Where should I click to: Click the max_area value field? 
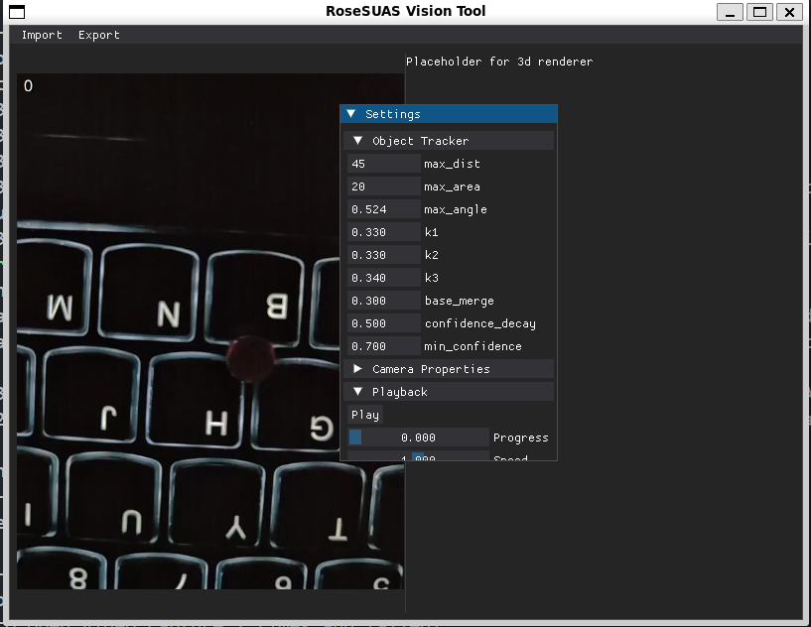pos(384,187)
